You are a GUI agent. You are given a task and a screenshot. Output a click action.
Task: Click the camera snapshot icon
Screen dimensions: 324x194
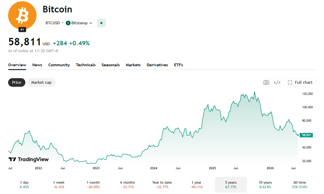[x=266, y=82]
